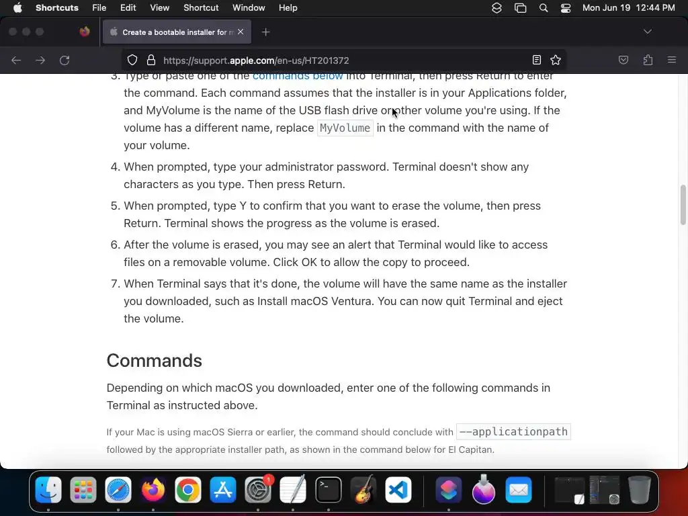Launch Google Chrome from the dock
The width and height of the screenshot is (688, 516).
(x=188, y=489)
